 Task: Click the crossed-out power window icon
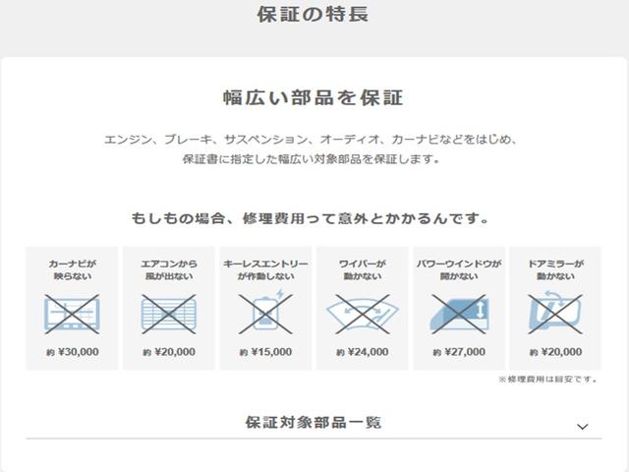pos(458,315)
